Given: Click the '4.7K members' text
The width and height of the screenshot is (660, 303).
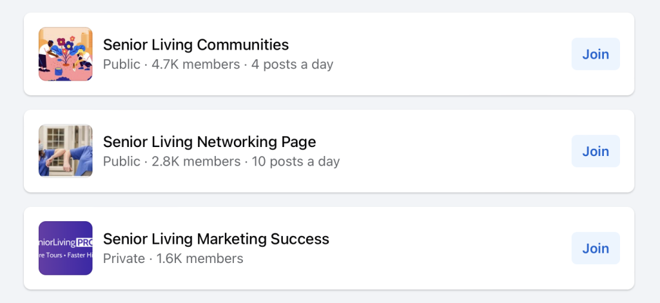Looking at the screenshot, I should click(195, 64).
